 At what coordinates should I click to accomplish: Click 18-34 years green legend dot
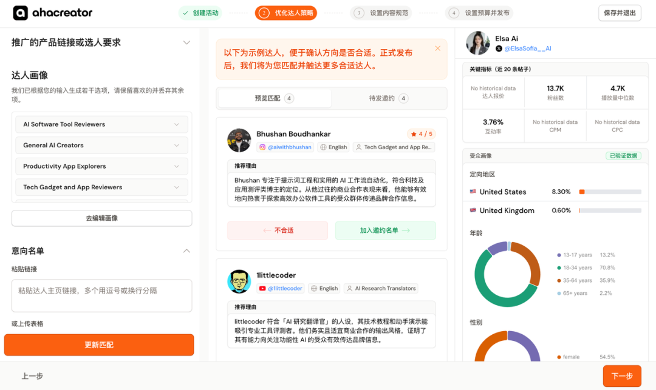pyautogui.click(x=559, y=267)
